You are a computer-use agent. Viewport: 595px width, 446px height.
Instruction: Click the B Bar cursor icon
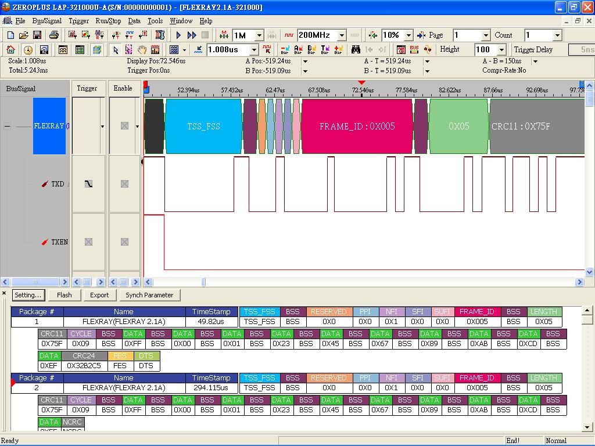(x=312, y=50)
